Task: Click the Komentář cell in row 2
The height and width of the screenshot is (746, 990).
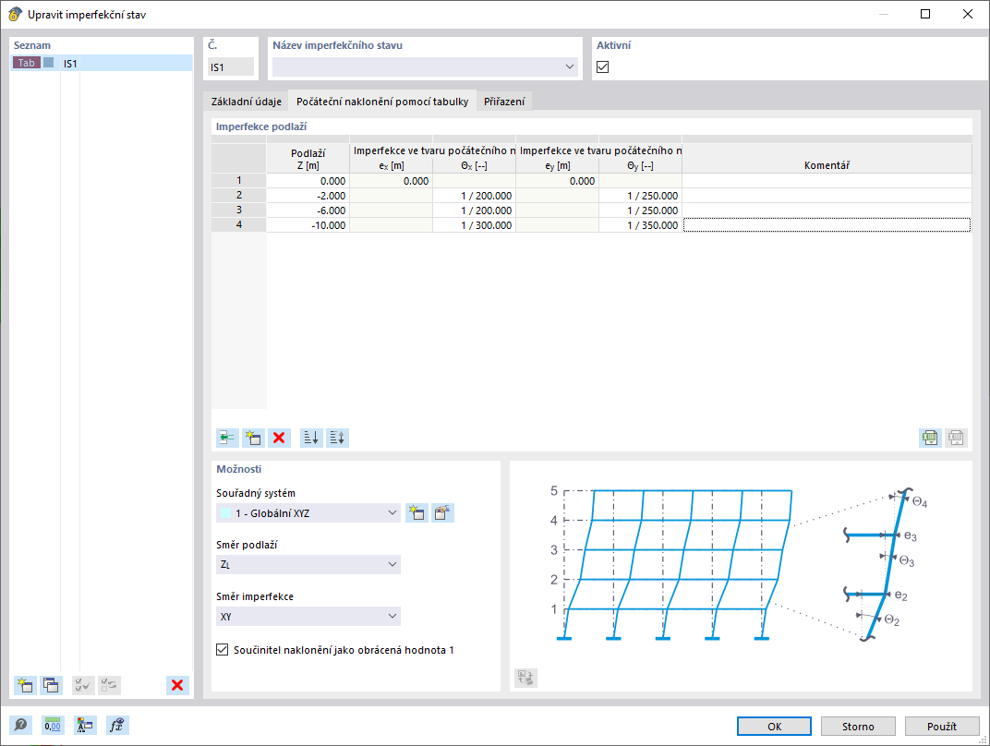Action: pos(827,196)
